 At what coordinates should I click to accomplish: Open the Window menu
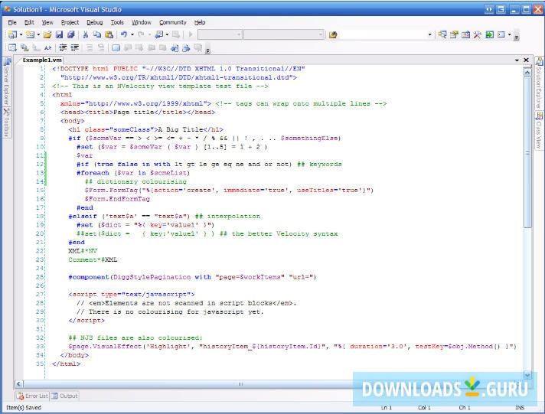[141, 22]
